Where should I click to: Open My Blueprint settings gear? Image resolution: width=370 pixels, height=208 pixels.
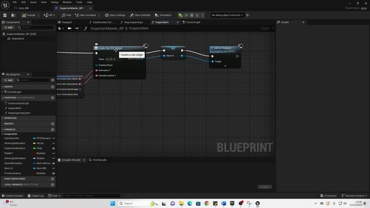[x=53, y=80]
